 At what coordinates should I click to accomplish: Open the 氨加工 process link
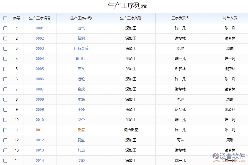(81, 59)
